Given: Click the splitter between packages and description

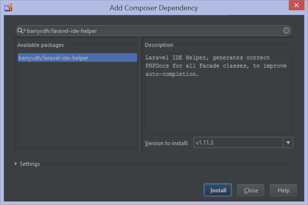Looking at the screenshot, I should click(x=140, y=96).
